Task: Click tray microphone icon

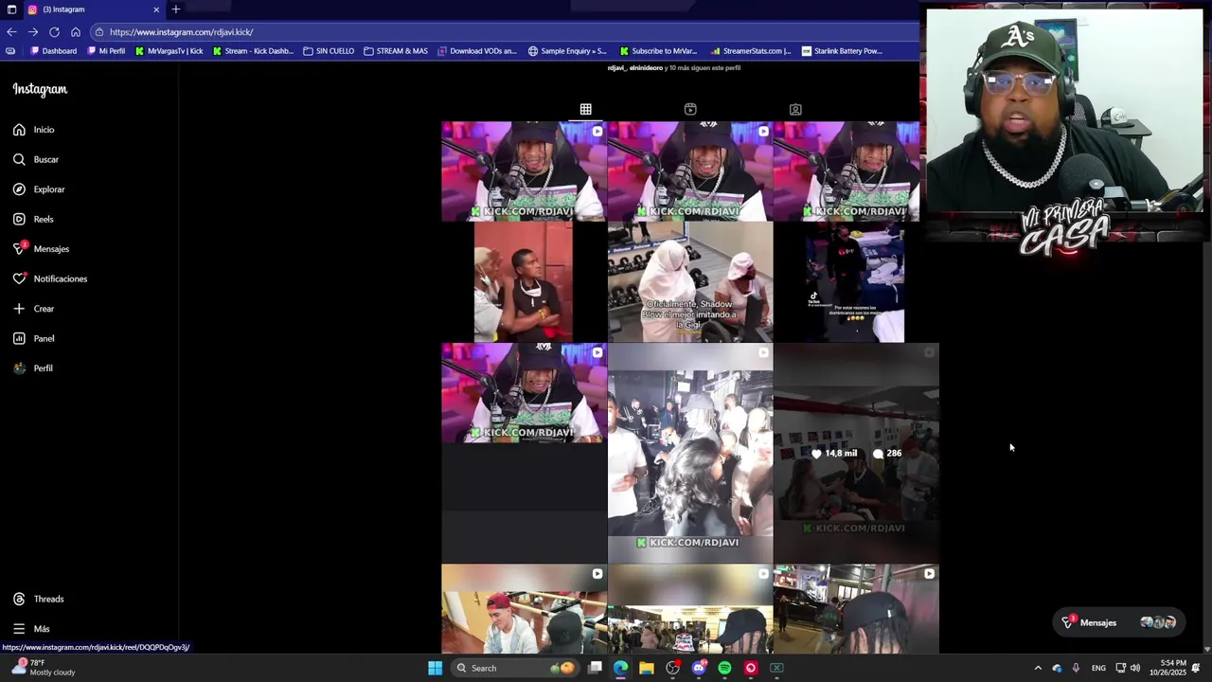Action: (1076, 668)
